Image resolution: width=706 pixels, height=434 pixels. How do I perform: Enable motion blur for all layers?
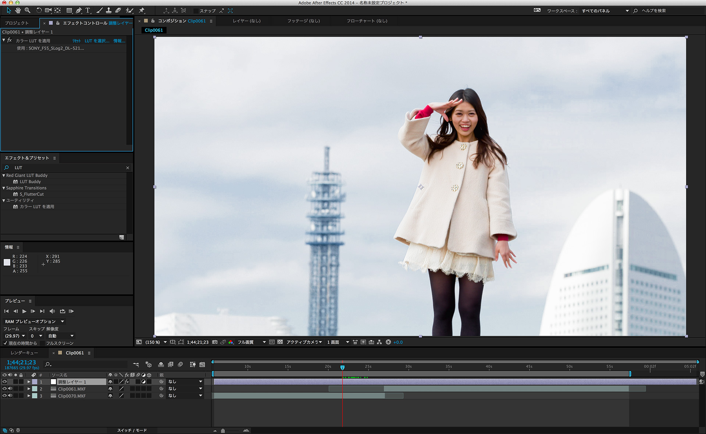pos(180,364)
